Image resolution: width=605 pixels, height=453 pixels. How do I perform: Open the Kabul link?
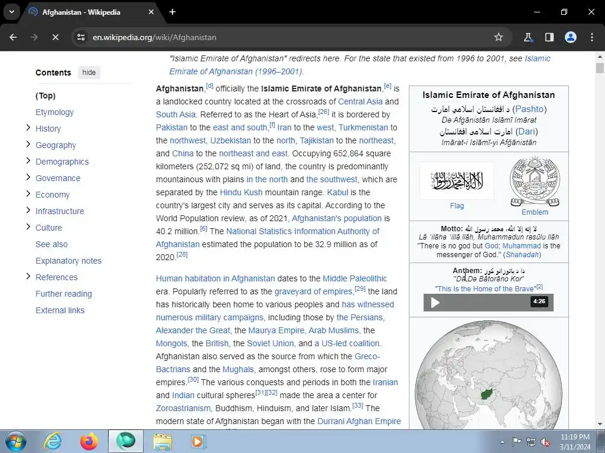[337, 192]
